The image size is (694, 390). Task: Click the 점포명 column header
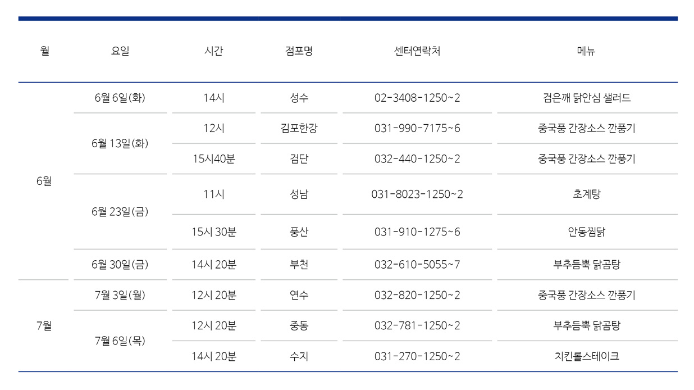(299, 51)
